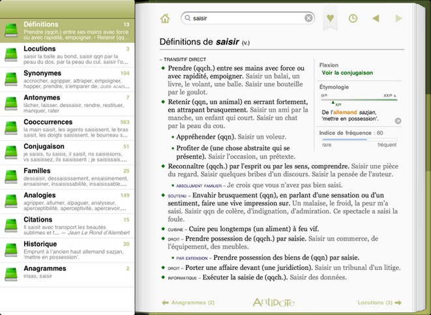
Task: Click the green book icon beside Cooccurrences
Action: [x=11, y=128]
